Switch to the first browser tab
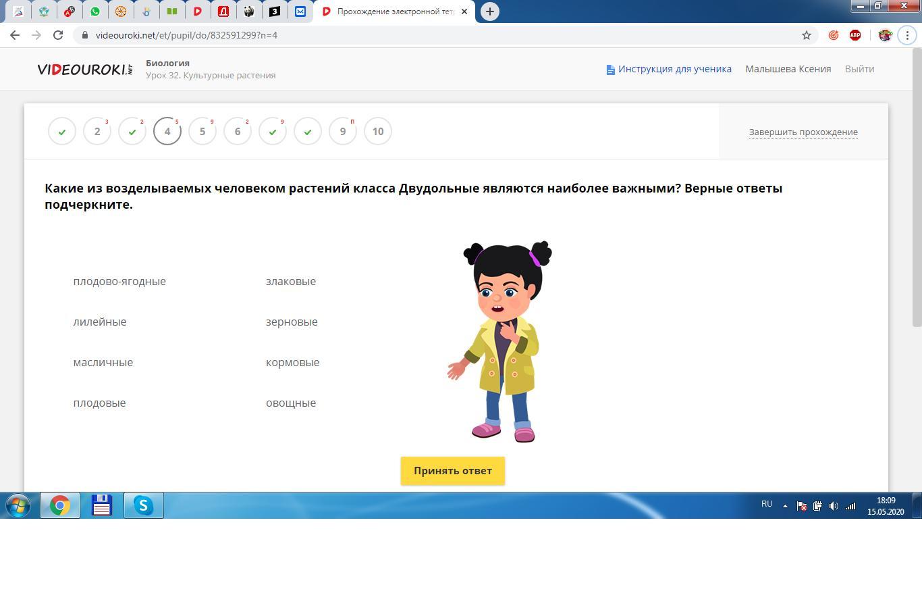The height and width of the screenshot is (608, 922). click(x=18, y=11)
